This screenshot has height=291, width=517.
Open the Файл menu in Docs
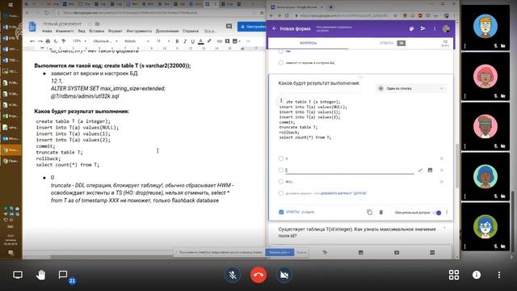click(x=47, y=31)
